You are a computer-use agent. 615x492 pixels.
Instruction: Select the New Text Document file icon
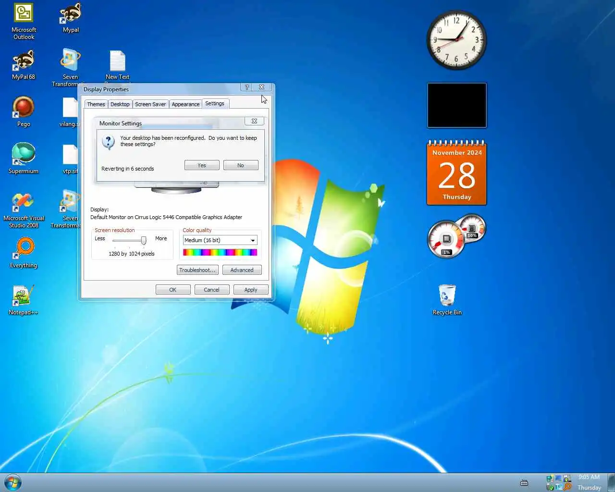point(117,67)
